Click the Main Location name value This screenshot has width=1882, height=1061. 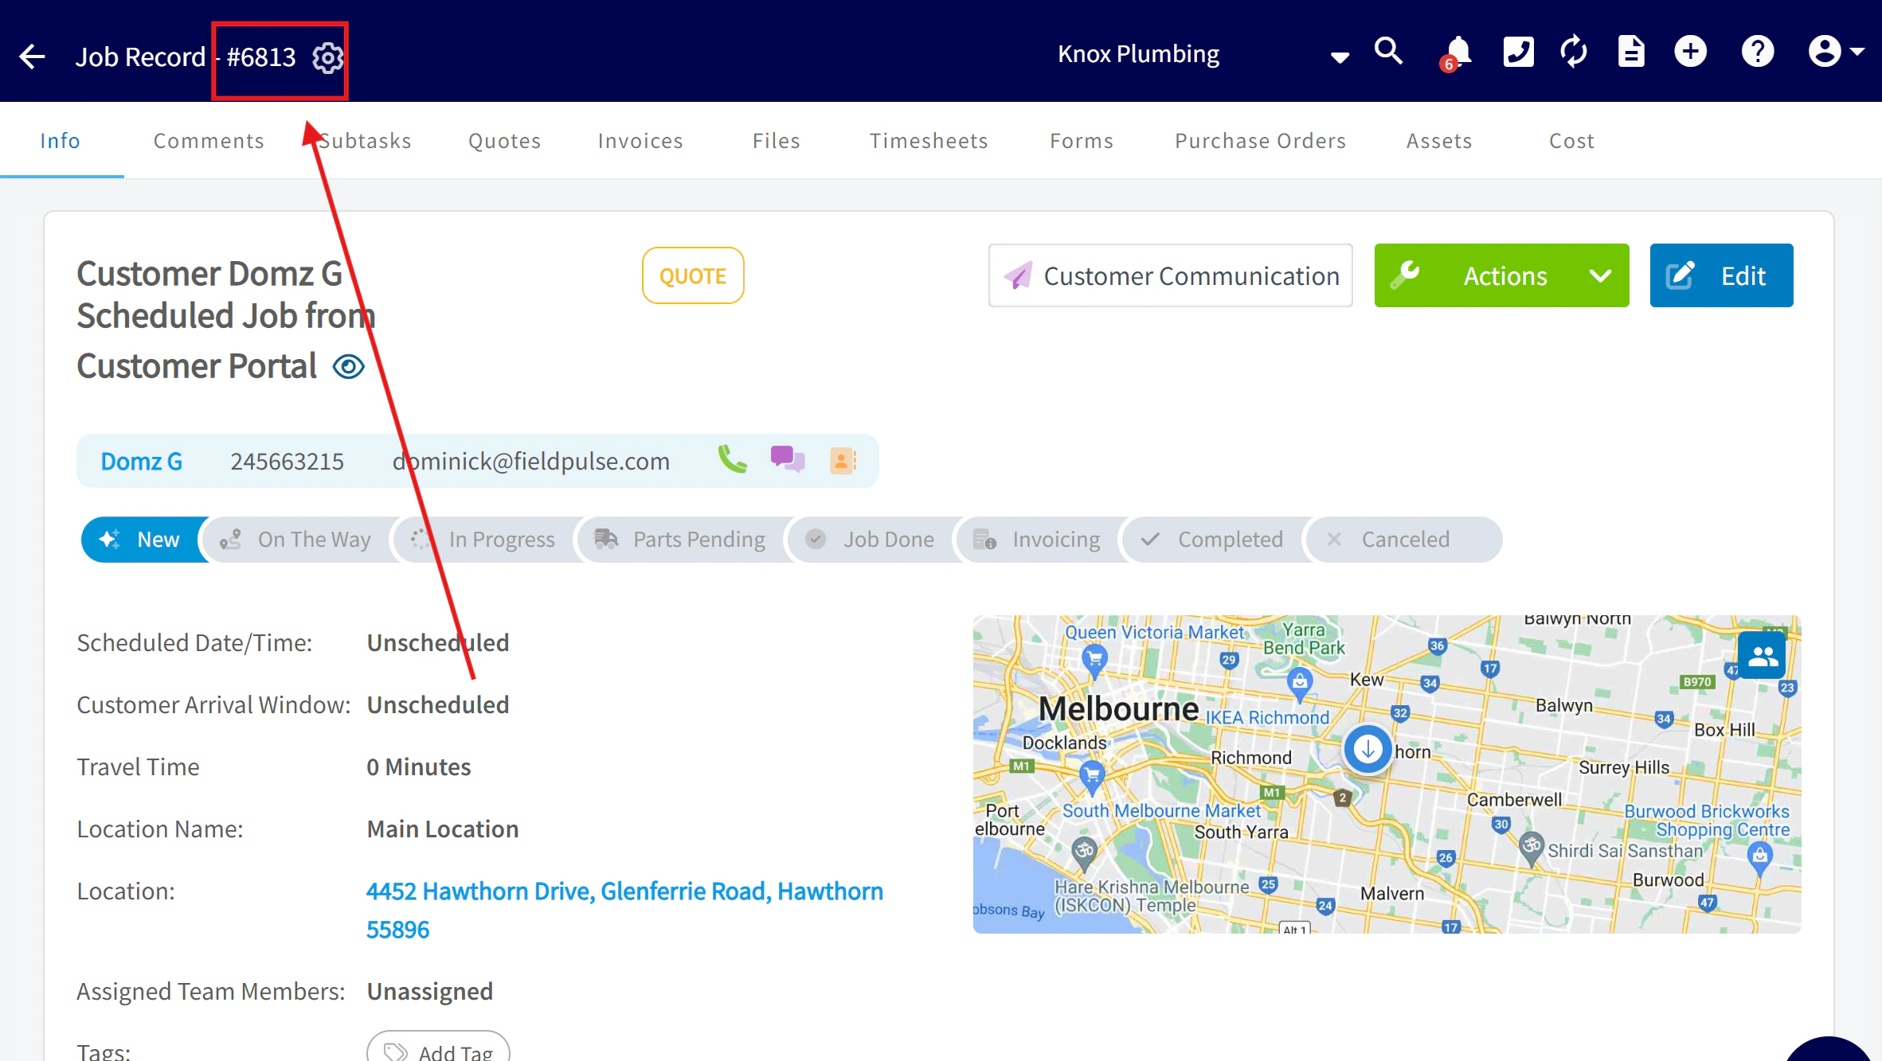pyautogui.click(x=443, y=829)
